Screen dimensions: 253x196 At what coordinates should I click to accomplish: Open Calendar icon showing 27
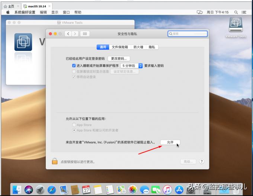[x=86, y=190]
